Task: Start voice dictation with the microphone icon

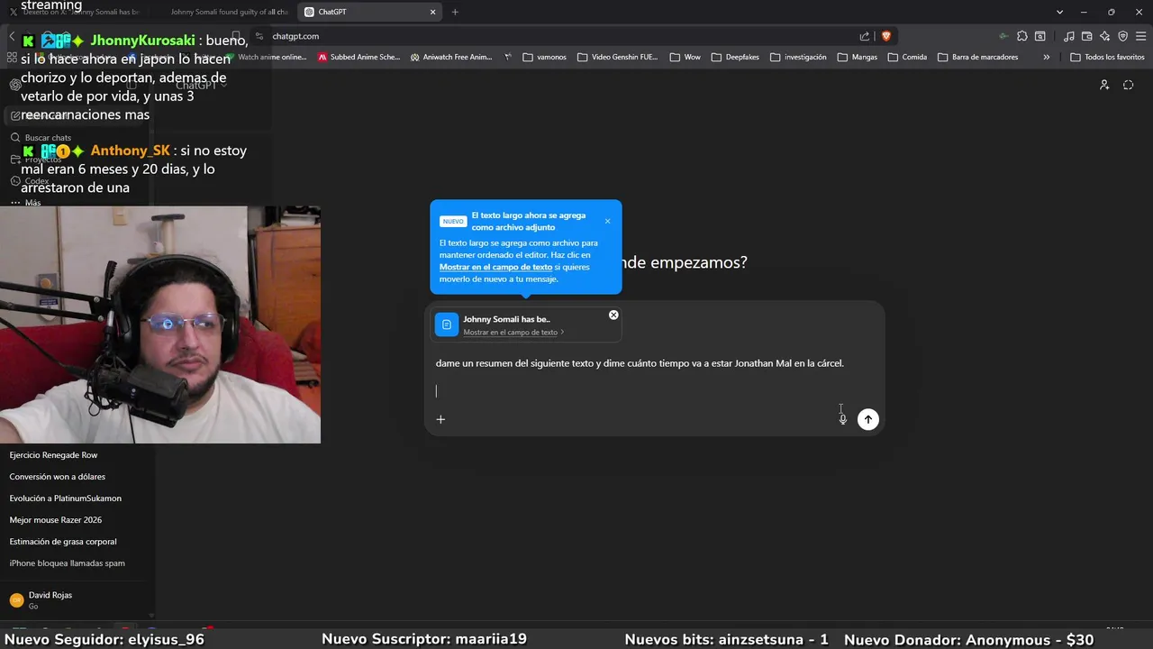Action: pyautogui.click(x=843, y=419)
